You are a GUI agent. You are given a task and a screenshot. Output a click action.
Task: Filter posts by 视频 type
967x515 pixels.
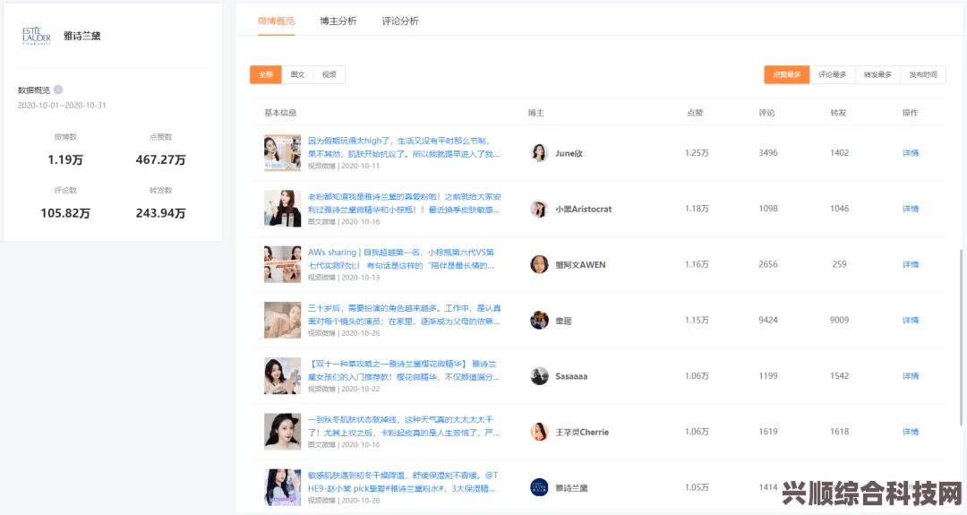(329, 74)
